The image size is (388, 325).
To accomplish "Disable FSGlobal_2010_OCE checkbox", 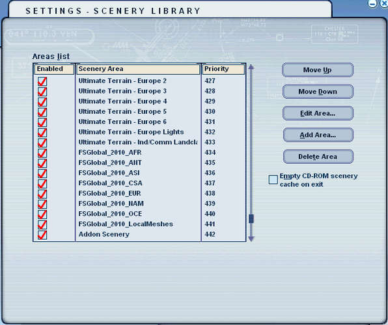I will [x=42, y=214].
